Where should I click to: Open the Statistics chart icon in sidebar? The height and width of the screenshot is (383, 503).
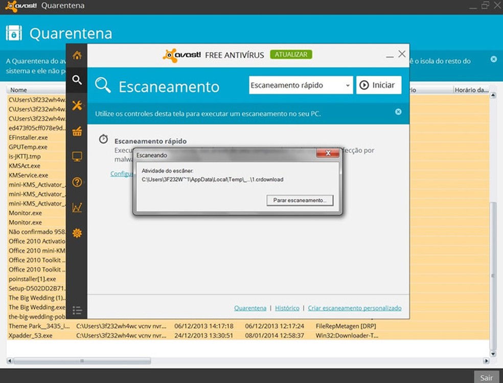(x=77, y=208)
